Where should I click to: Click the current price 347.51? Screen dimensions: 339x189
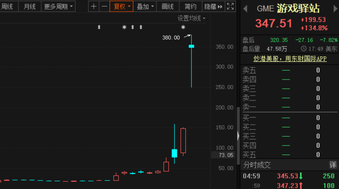click(274, 23)
